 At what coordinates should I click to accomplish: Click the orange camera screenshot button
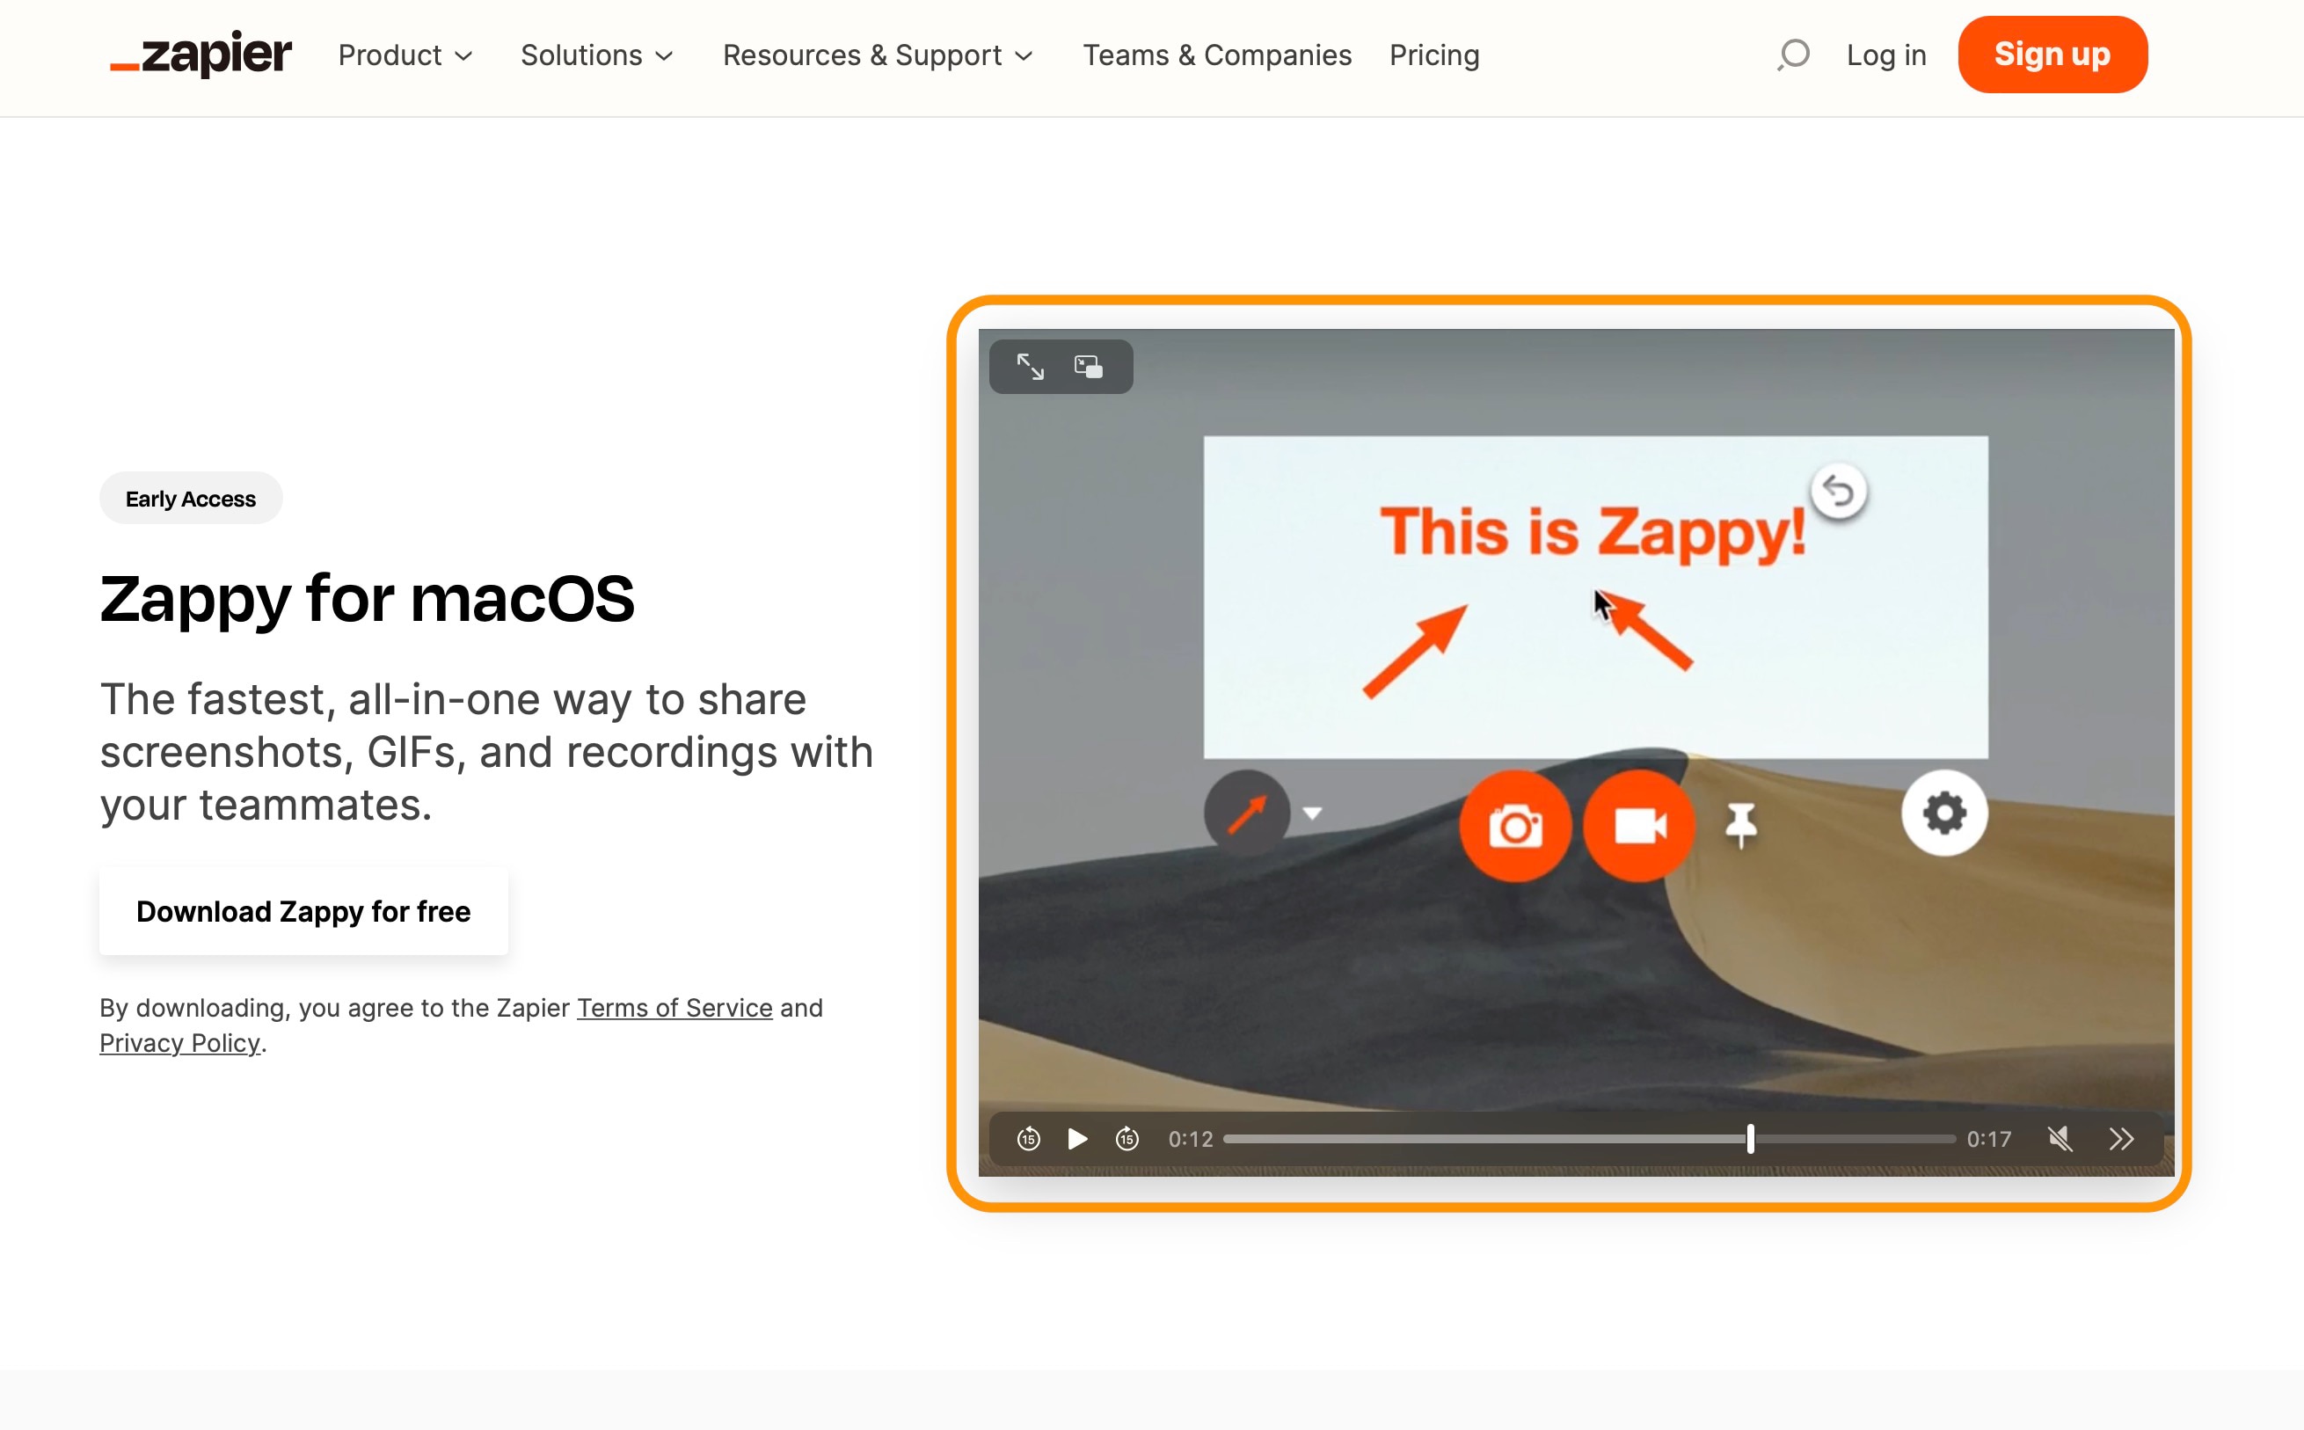[x=1515, y=826]
